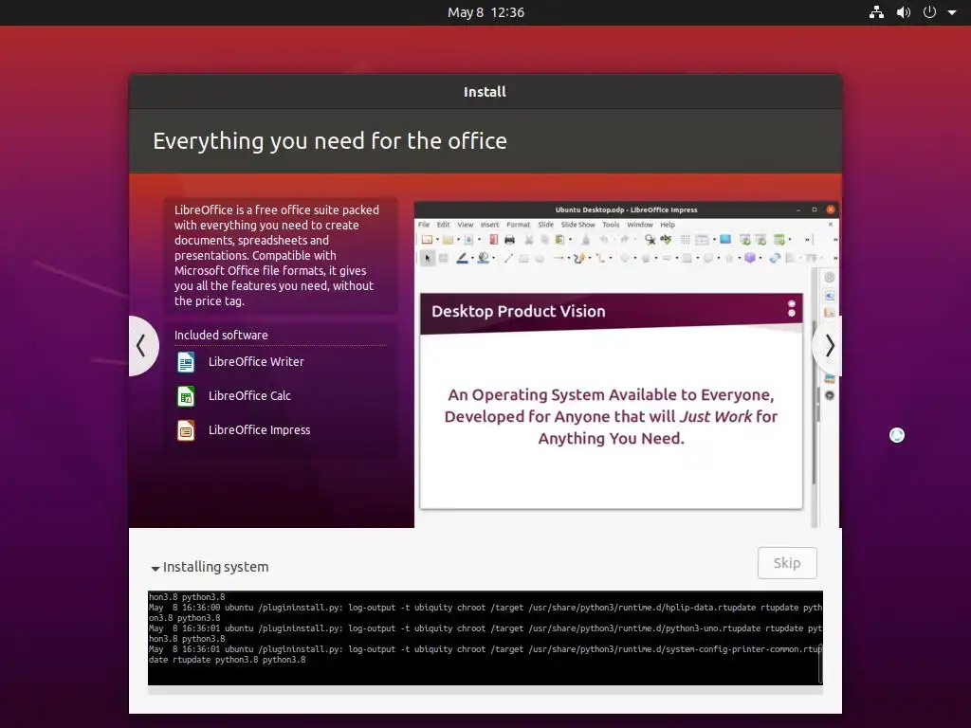
Task: Click Slide Show menu in the Impress preview
Action: (577, 225)
